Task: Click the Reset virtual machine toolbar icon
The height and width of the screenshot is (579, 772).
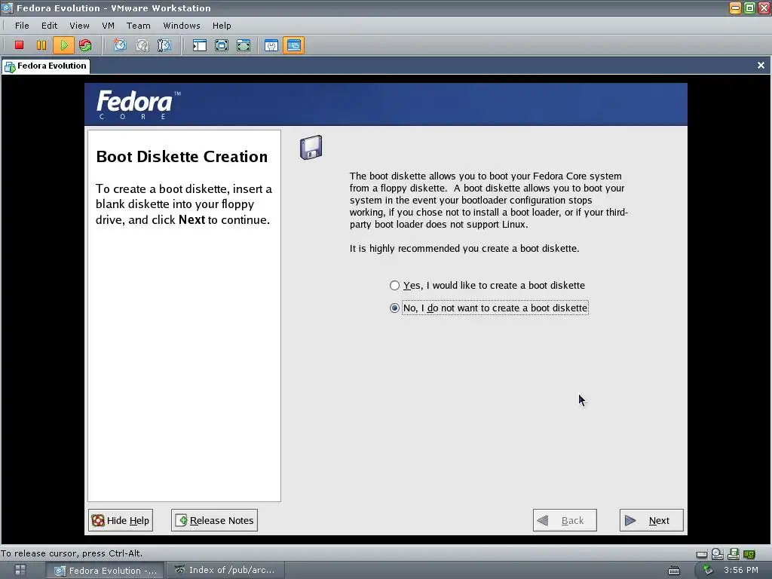Action: point(85,45)
